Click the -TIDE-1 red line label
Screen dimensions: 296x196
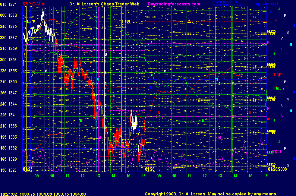coord(278,75)
